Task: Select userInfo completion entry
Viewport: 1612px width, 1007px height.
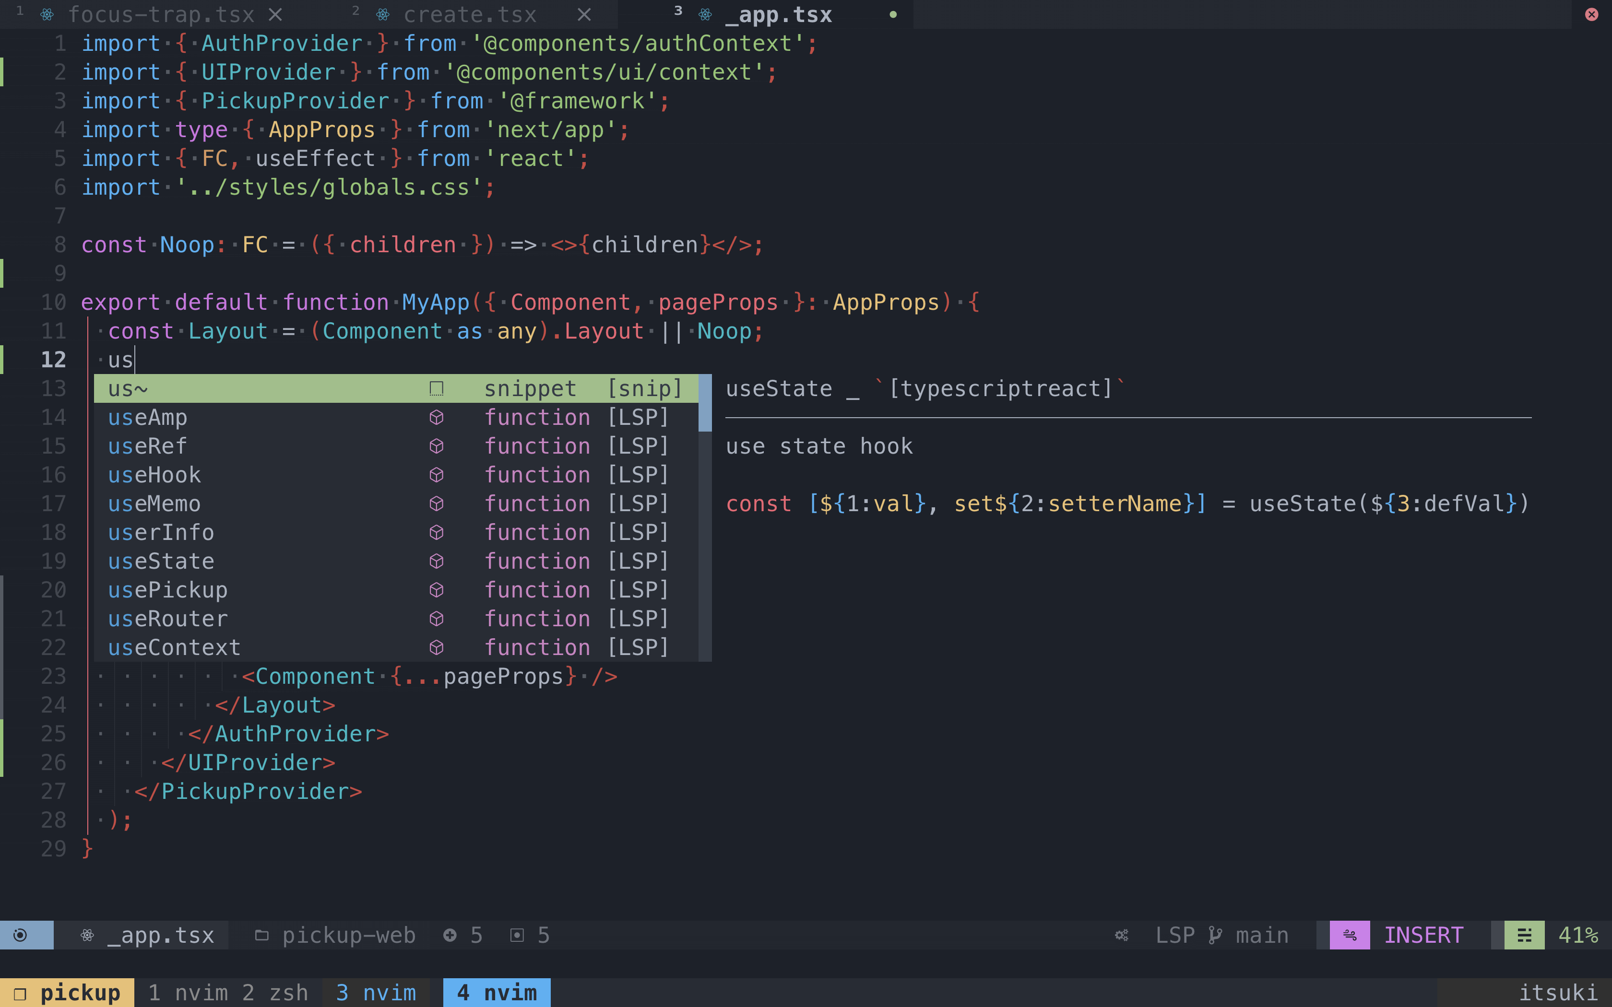Action: [396, 532]
